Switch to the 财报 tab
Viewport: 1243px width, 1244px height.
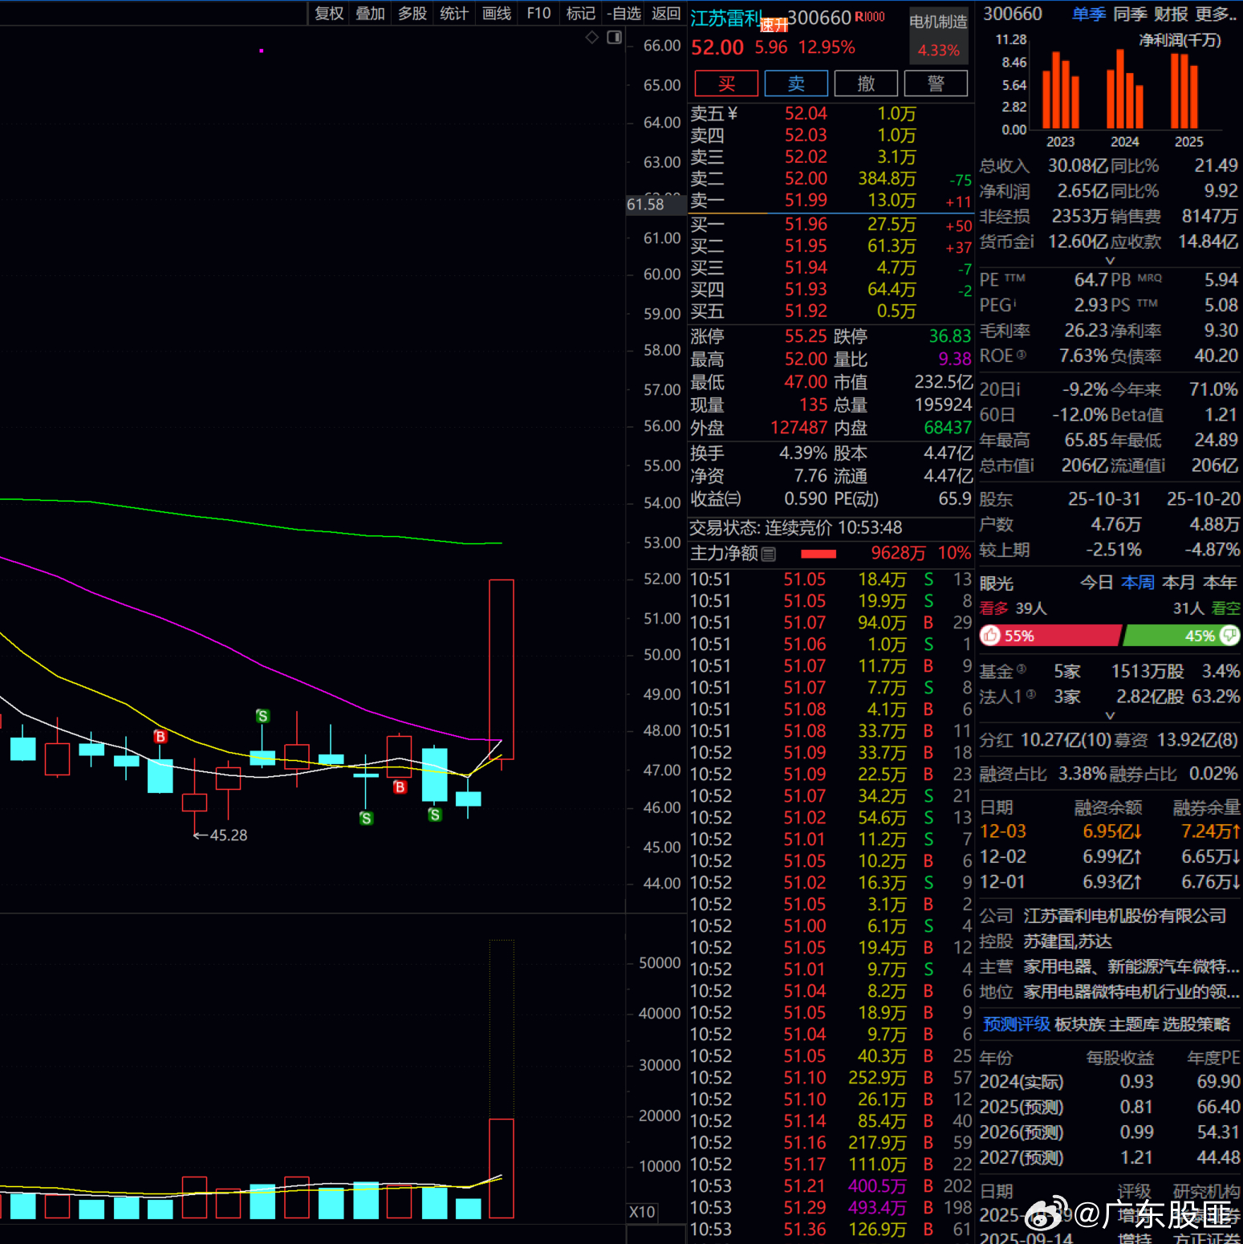pos(1171,14)
